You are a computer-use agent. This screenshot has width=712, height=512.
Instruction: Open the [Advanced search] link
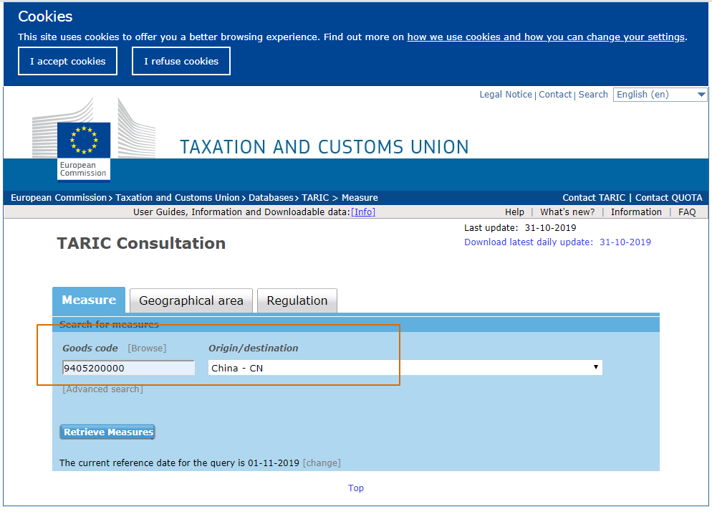(x=102, y=389)
